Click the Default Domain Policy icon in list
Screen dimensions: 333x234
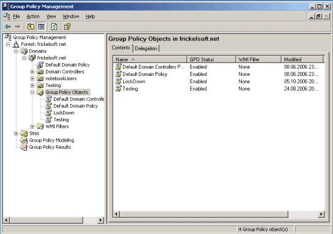click(x=118, y=74)
